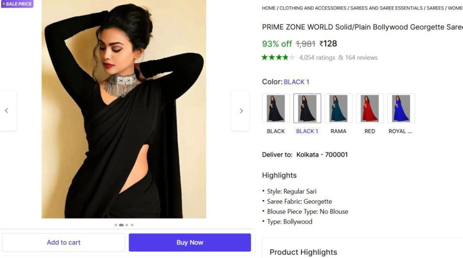This screenshot has height=258, width=463.
Task: Click the SALE PRICE badge
Action: click(17, 4)
